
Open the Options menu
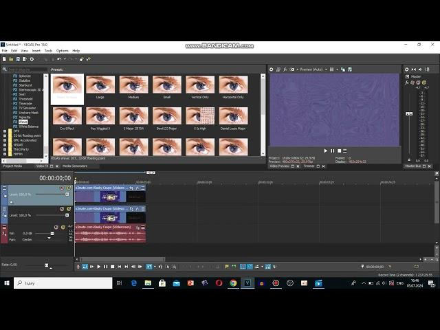(63, 51)
